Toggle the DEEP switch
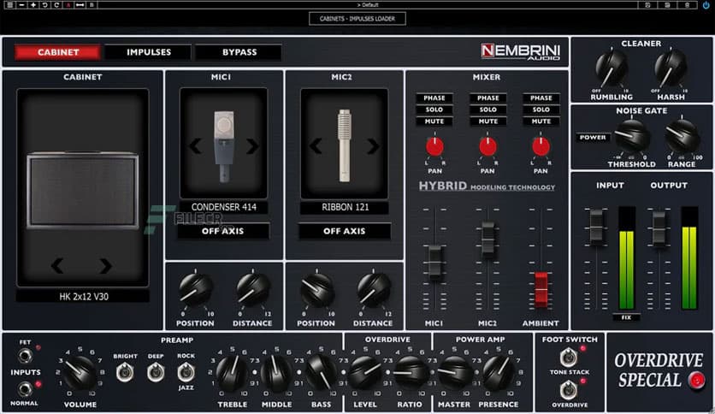 click(x=156, y=372)
